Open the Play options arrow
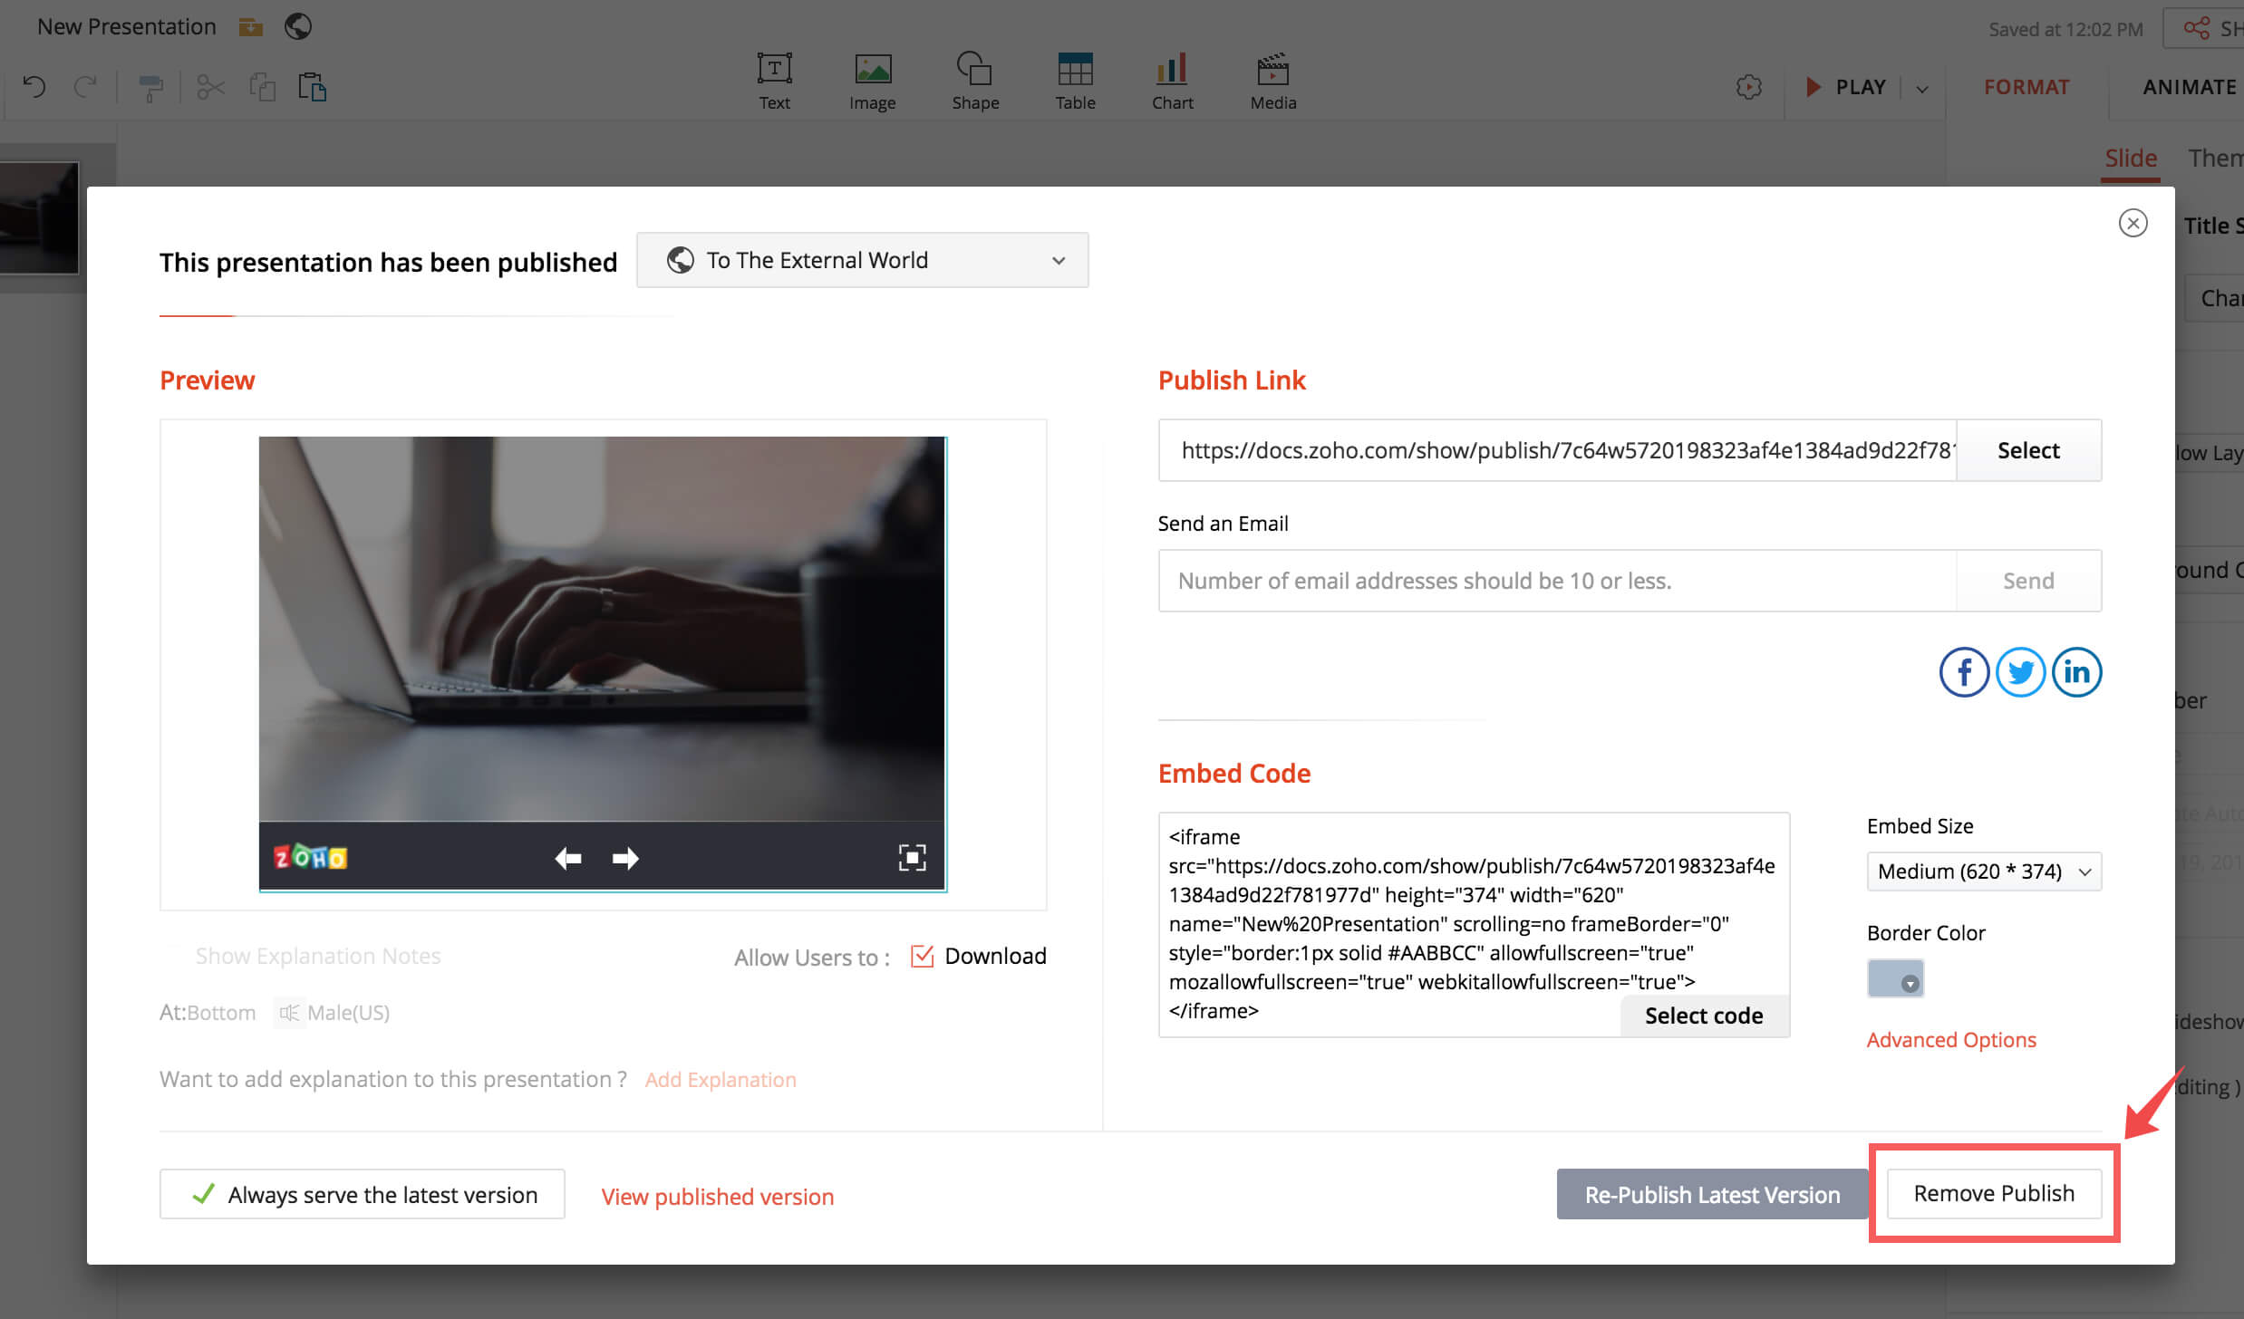Image resolution: width=2244 pixels, height=1319 pixels. pos(1922,88)
